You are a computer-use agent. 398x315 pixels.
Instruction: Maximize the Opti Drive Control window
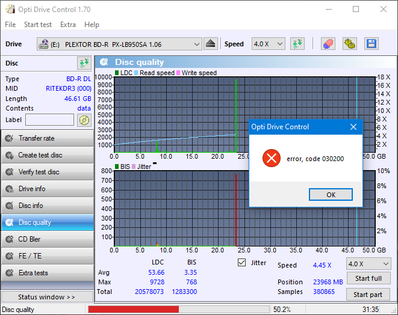pyautogui.click(x=356, y=10)
